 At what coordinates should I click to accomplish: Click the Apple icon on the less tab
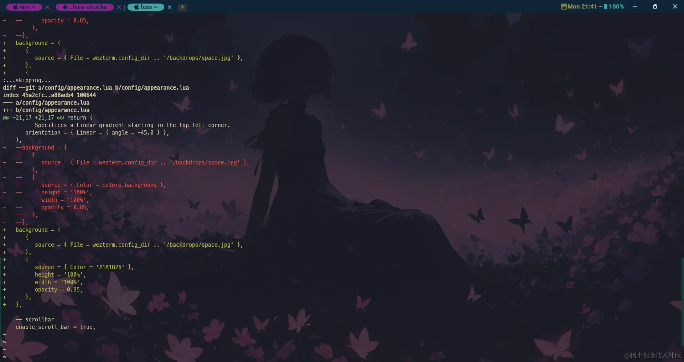coord(136,7)
